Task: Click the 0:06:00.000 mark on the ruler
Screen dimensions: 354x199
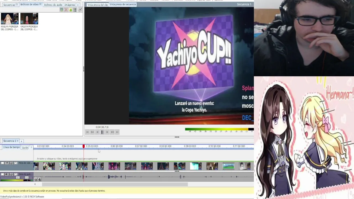Action: tap(116, 146)
